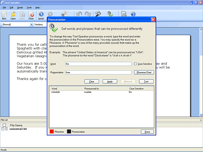203x152 pixels.
Task: Click the Test button
Action: (146, 82)
